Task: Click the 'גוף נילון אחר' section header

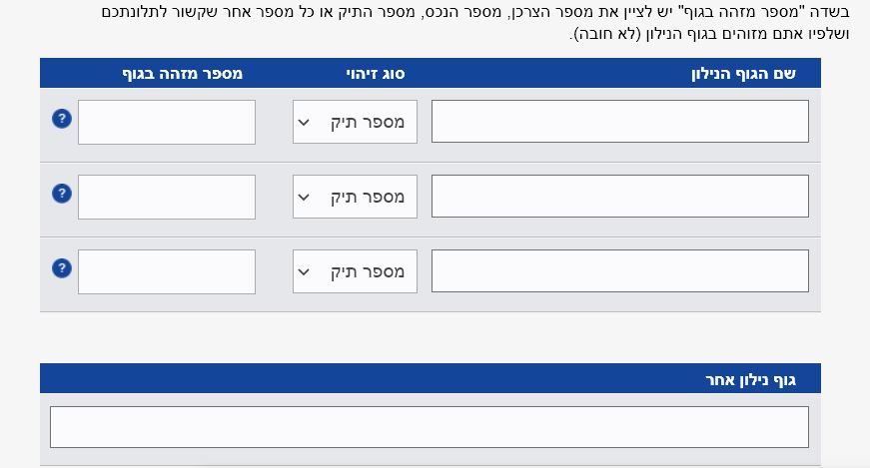Action: point(750,379)
